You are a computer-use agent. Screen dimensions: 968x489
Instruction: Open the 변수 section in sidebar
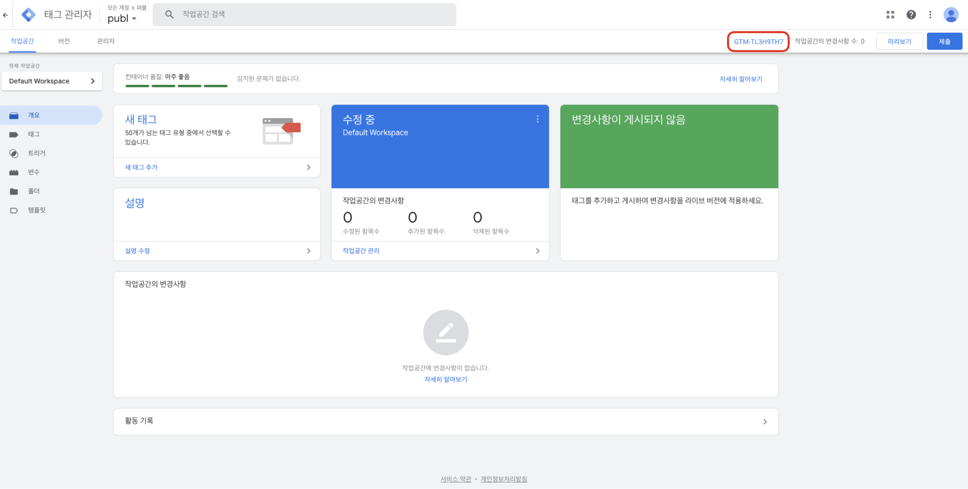[34, 172]
